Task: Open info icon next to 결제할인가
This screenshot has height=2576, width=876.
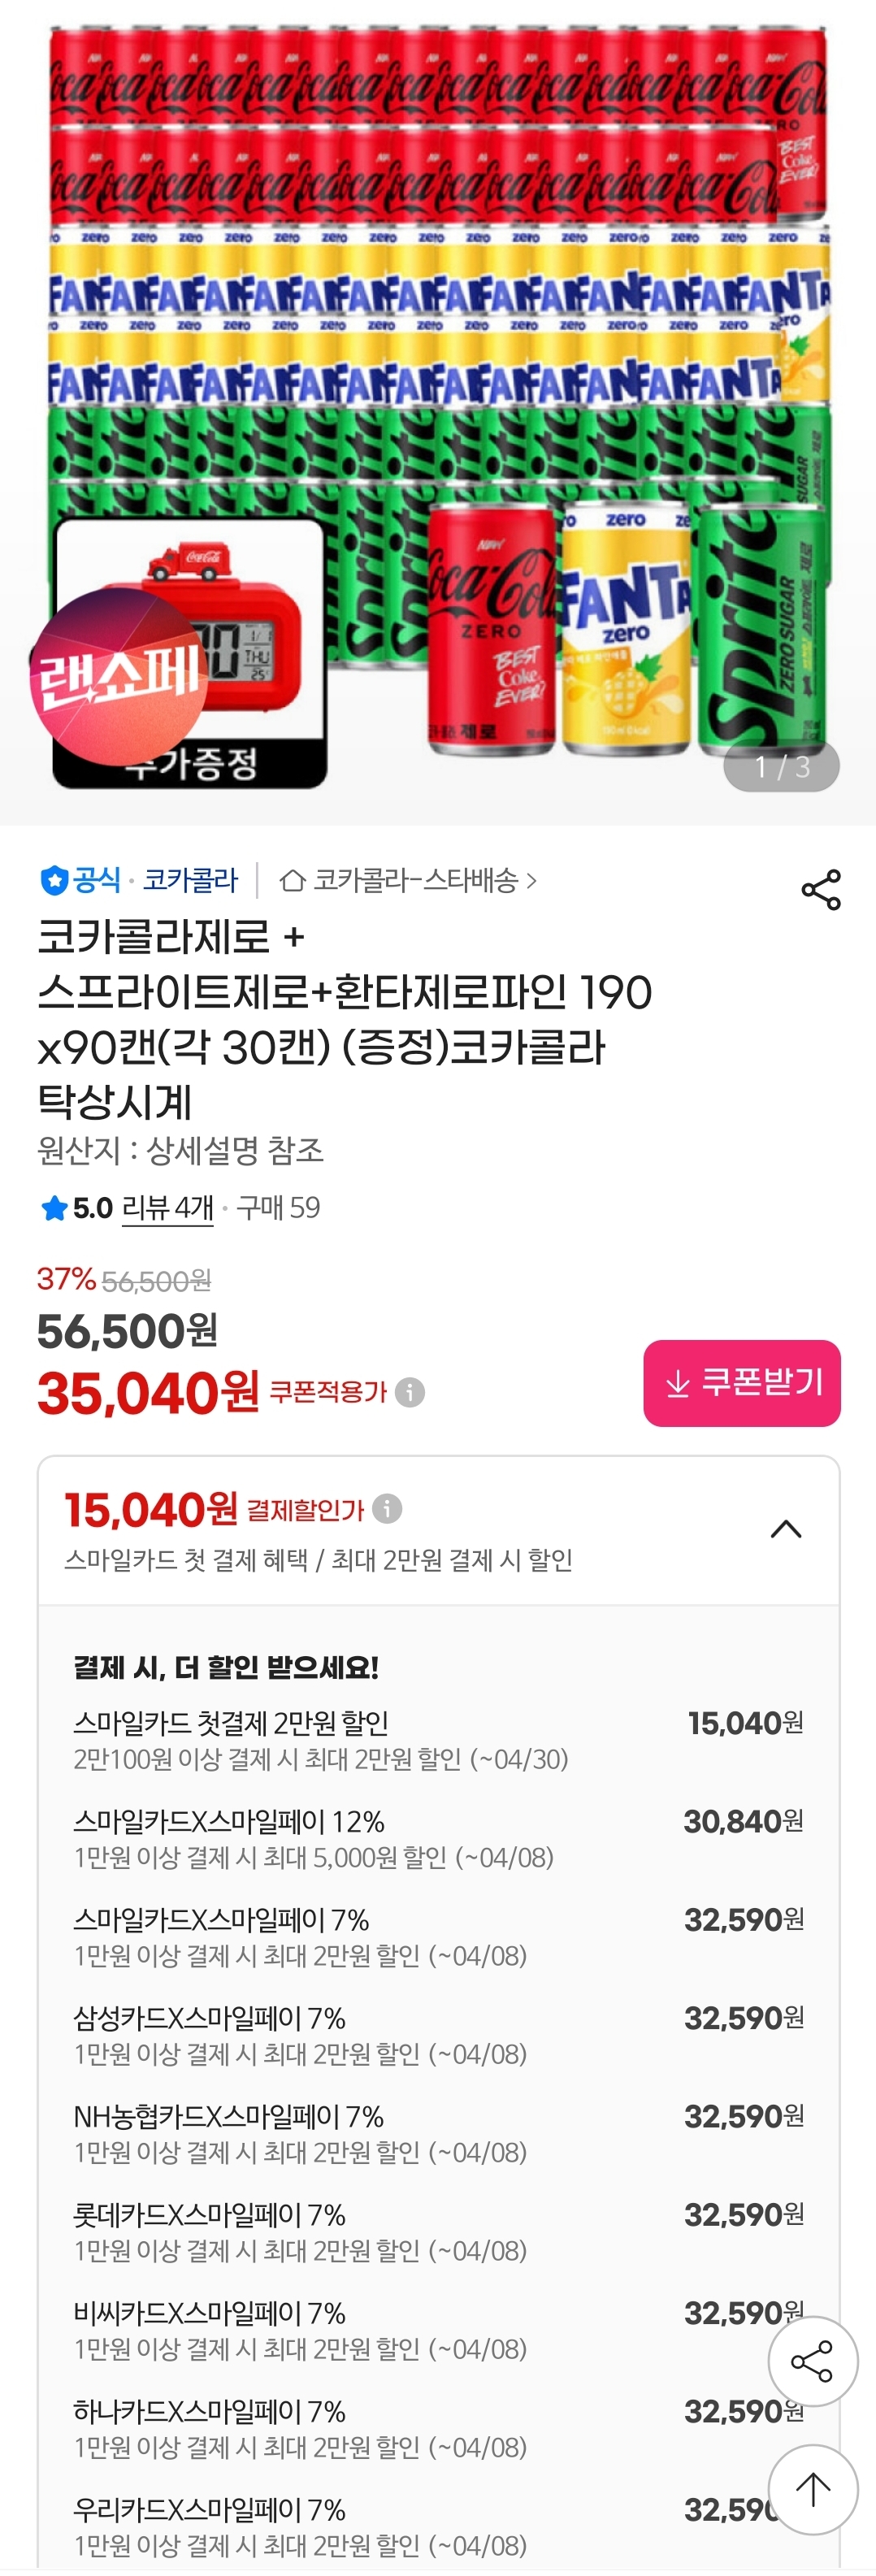Action: [x=387, y=1508]
